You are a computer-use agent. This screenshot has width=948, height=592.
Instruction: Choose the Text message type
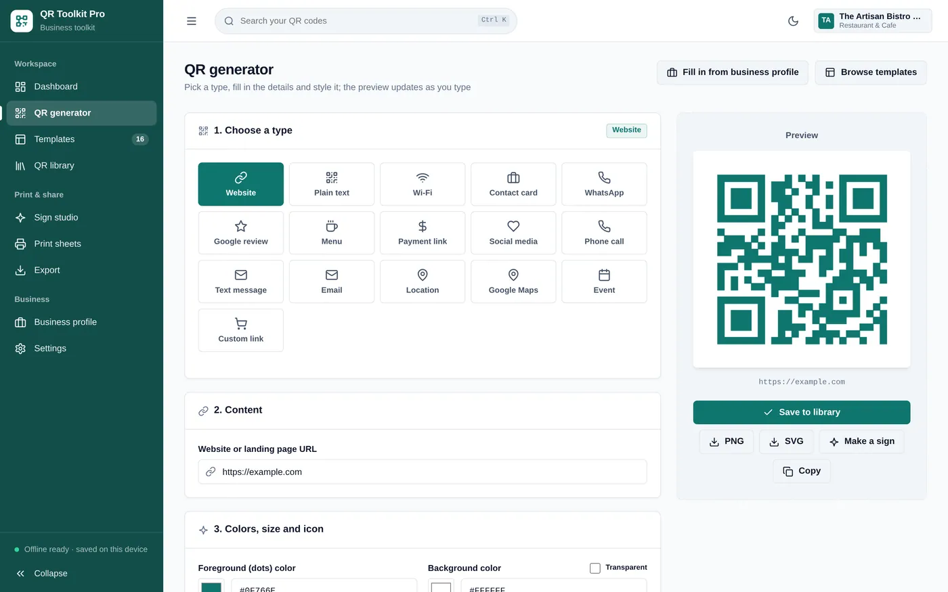240,281
